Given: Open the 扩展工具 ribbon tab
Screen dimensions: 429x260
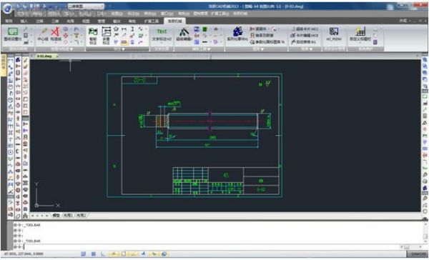Looking at the screenshot, I should click(x=152, y=21).
